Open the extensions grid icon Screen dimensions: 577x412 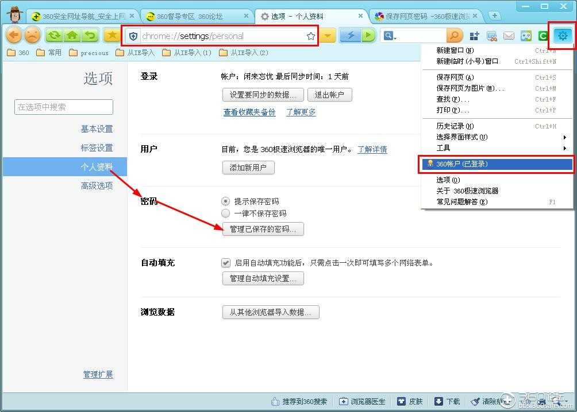pyautogui.click(x=474, y=36)
